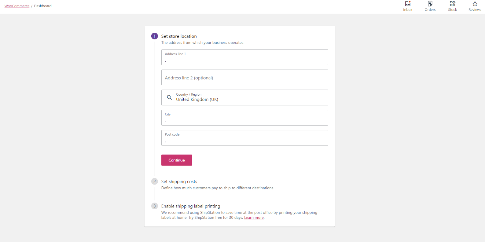The height and width of the screenshot is (242, 485).
Task: Expand the Set shipping costs step
Action: pos(179,181)
